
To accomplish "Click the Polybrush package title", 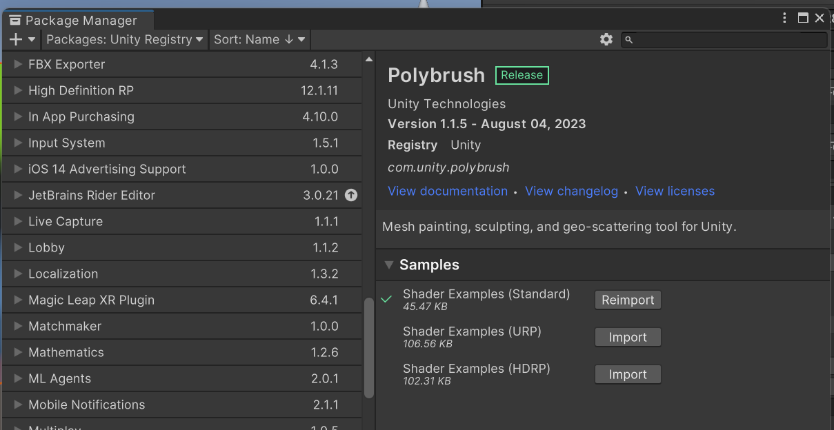I will click(436, 75).
